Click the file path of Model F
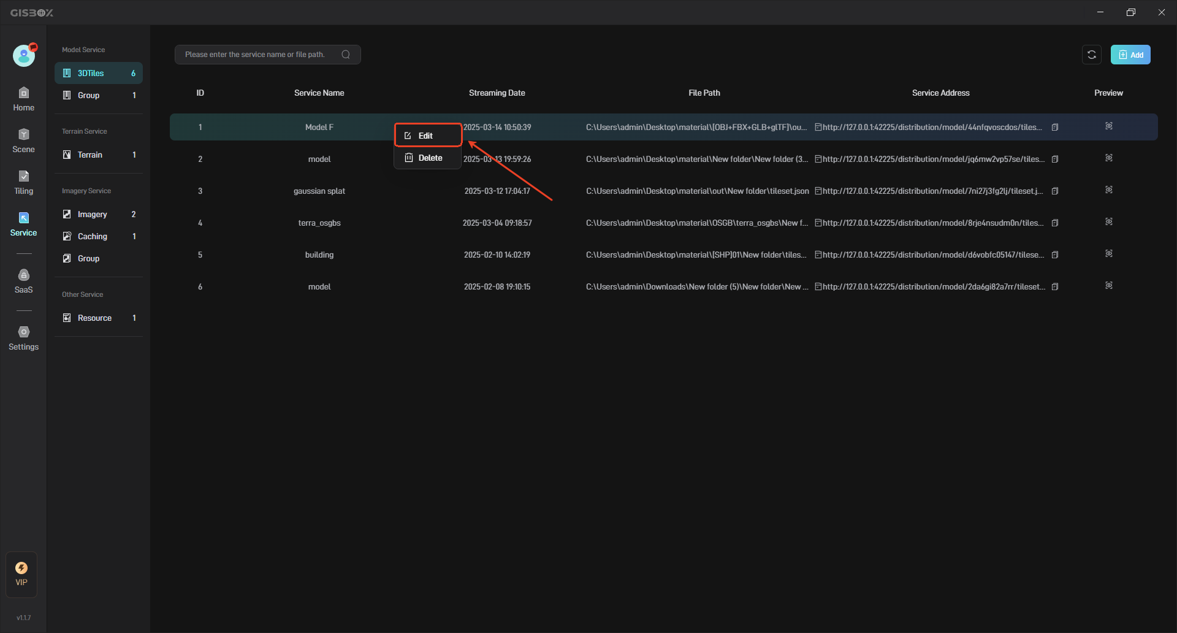 coord(696,127)
